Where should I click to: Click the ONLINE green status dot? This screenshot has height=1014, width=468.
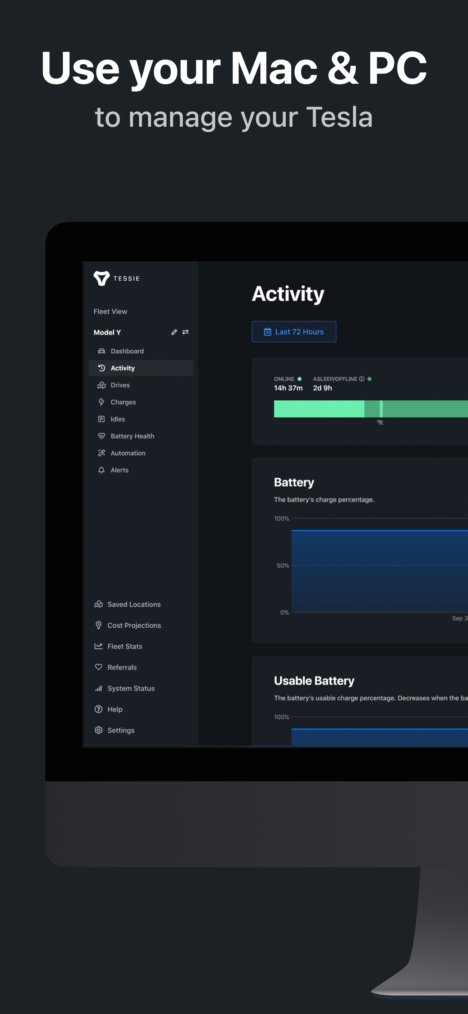tap(299, 379)
